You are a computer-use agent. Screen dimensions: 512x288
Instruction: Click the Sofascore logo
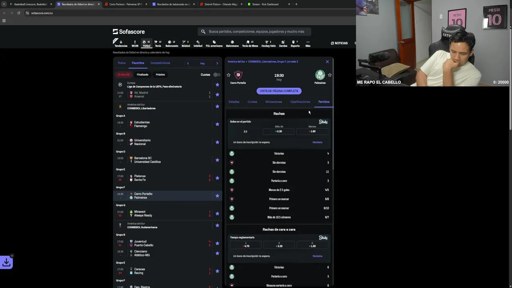(x=129, y=32)
